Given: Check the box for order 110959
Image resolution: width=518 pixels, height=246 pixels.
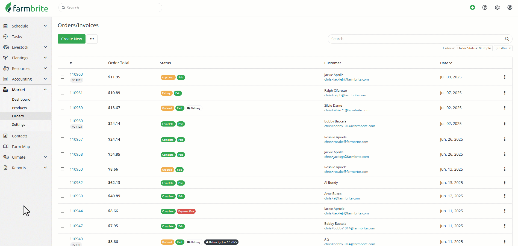Looking at the screenshot, I should (x=63, y=108).
